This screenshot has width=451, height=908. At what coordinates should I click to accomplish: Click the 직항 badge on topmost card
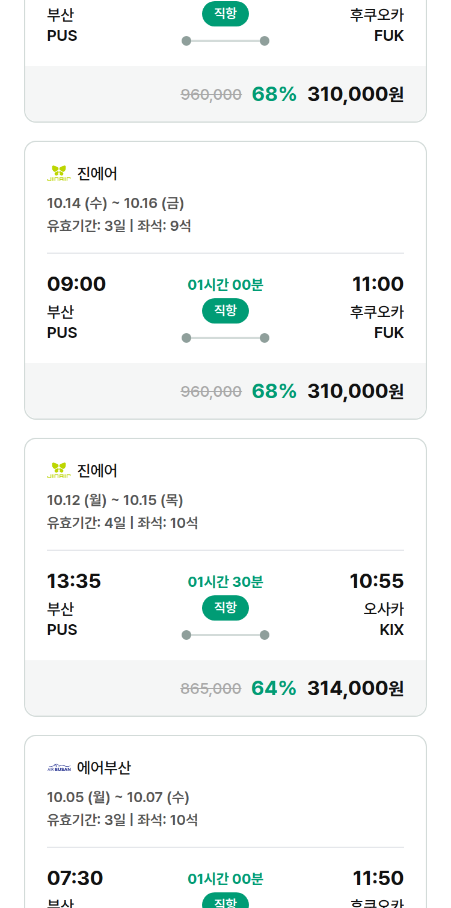tap(226, 14)
